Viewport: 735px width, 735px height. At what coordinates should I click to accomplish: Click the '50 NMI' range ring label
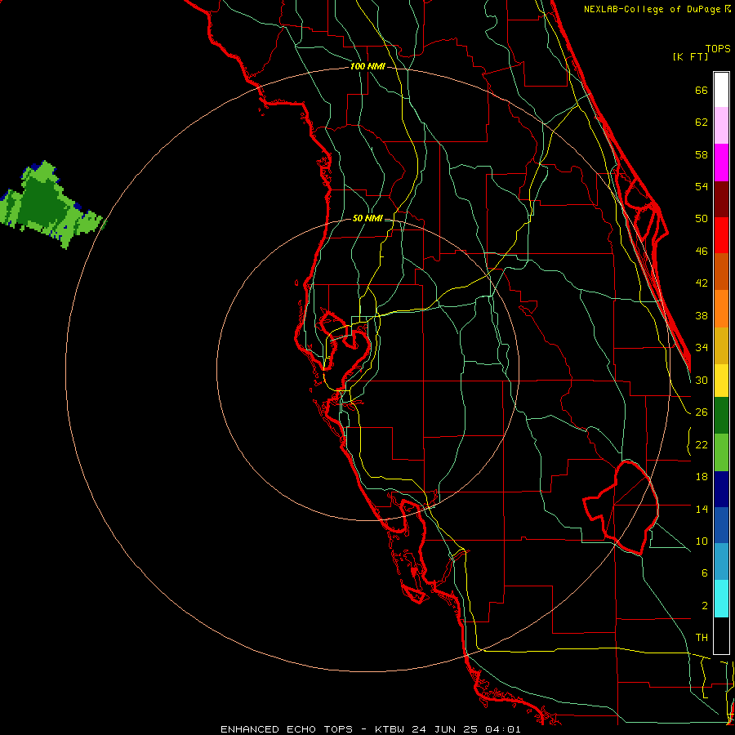click(367, 218)
